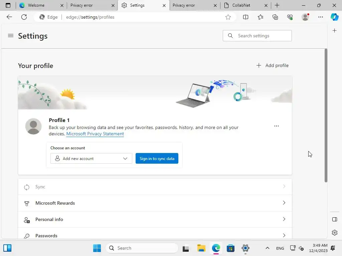Toggle sidebar visibility icon
The height and width of the screenshot is (256, 342).
coord(335,219)
